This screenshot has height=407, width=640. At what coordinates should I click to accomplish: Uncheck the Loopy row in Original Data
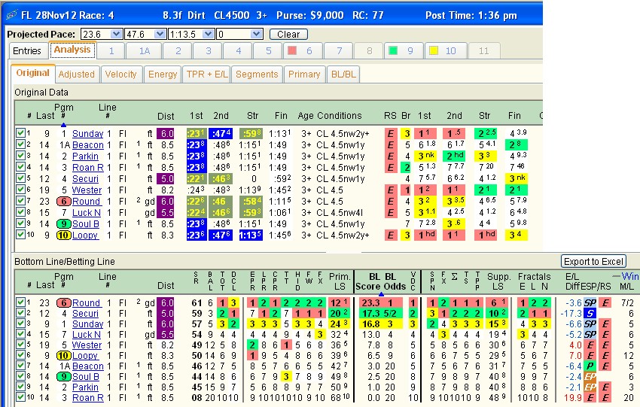pos(20,235)
